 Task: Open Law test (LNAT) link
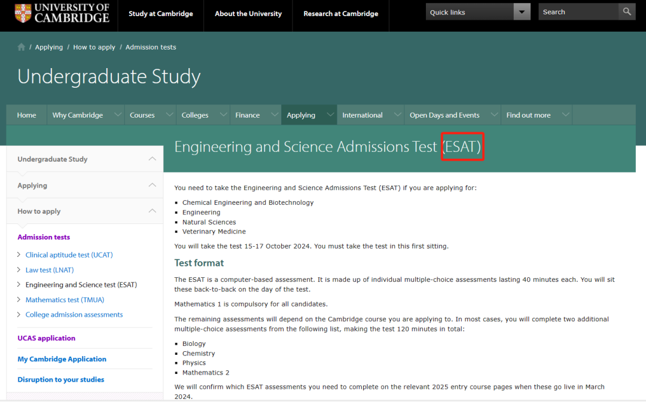click(x=50, y=270)
